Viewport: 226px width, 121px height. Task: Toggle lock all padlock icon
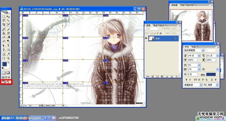pos(161,33)
